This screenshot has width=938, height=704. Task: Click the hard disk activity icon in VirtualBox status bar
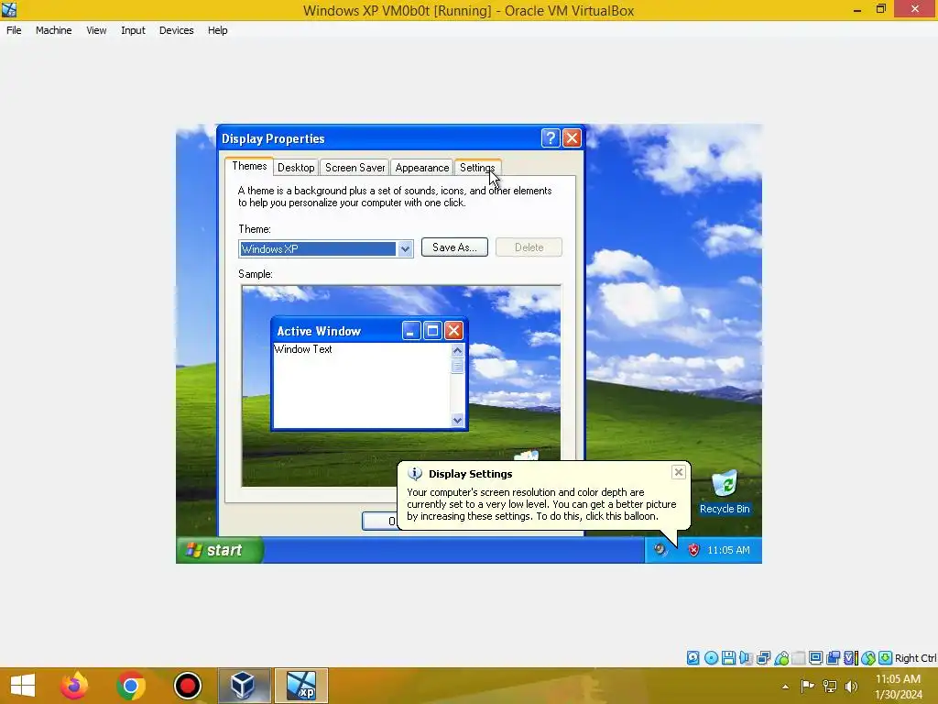[693, 658]
